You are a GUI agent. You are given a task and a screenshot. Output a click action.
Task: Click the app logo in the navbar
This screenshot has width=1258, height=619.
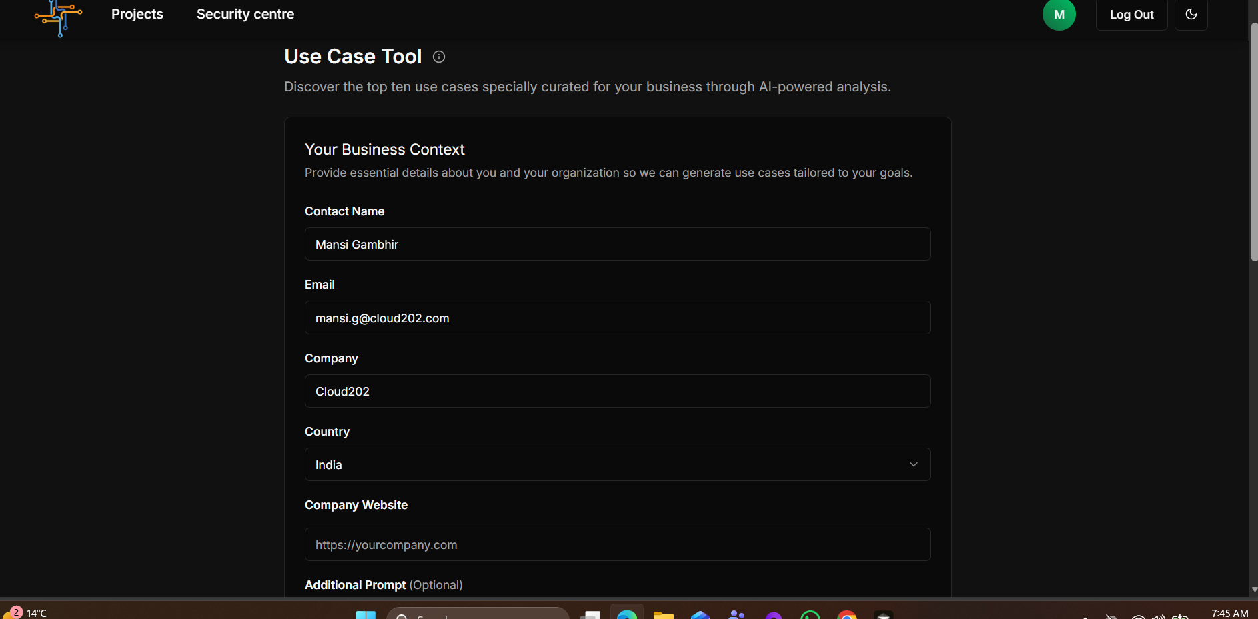59,17
